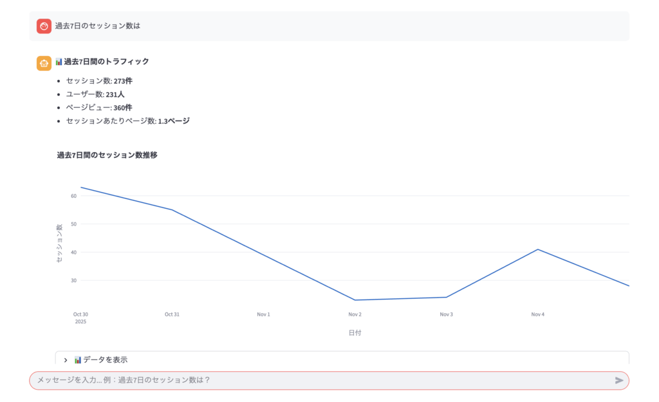Click the line's lowest point at Nov 2
Screen dimensions: 659x402
355,300
